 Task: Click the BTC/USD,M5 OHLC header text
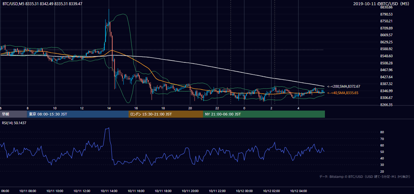coord(42,4)
